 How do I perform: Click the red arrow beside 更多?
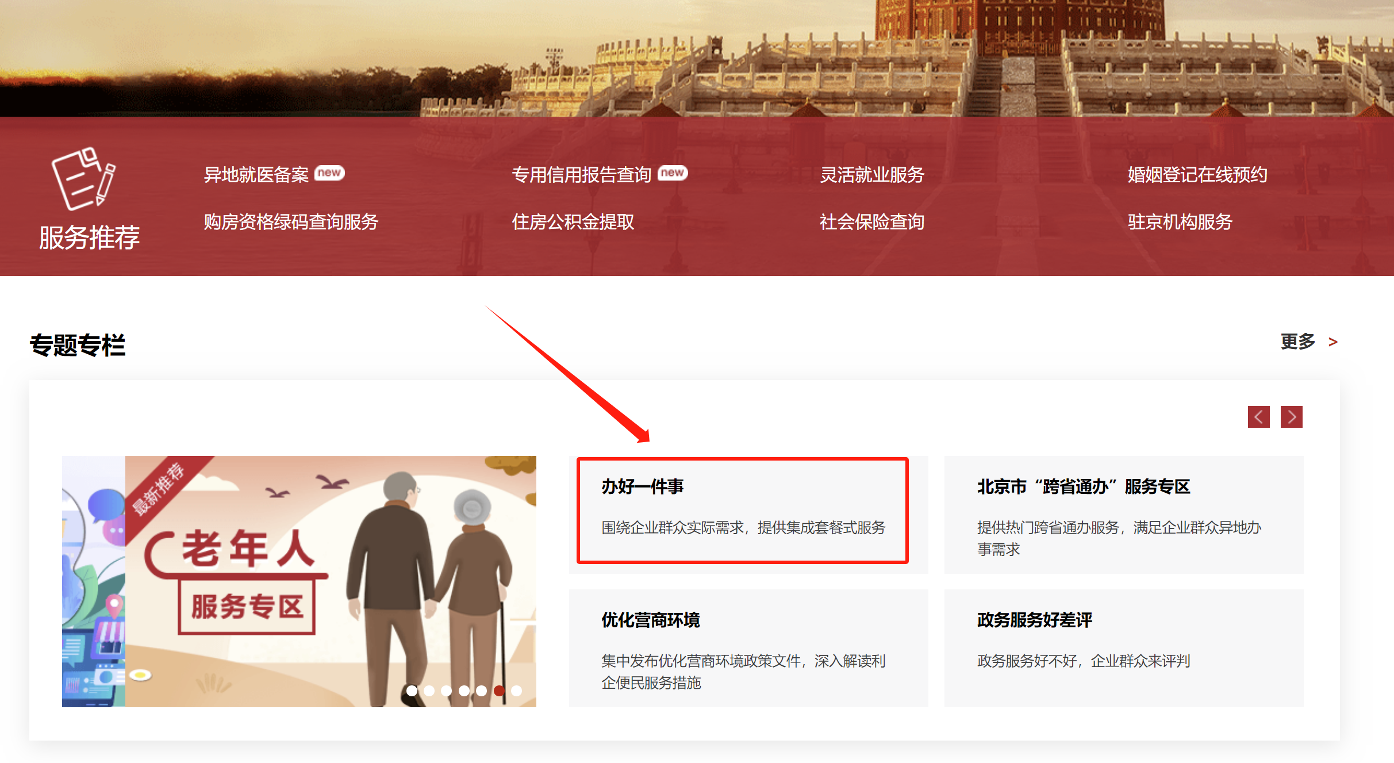click(x=1333, y=343)
